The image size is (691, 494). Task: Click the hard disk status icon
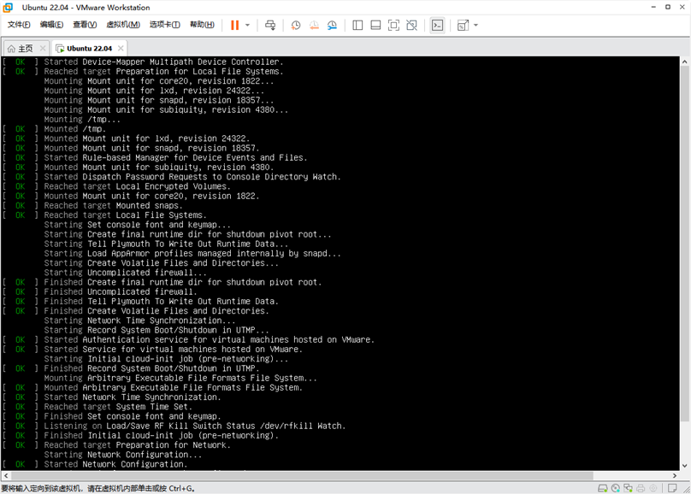pos(602,488)
